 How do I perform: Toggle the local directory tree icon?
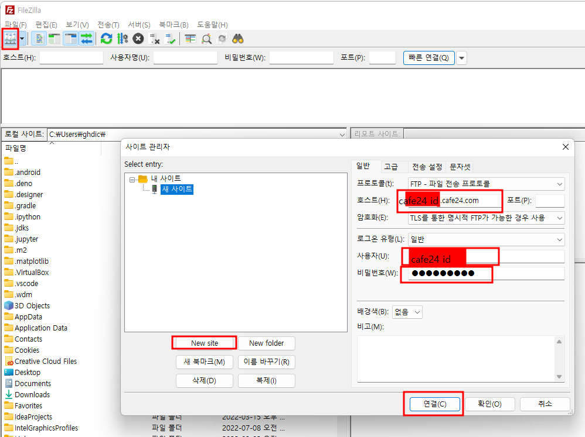tap(55, 39)
